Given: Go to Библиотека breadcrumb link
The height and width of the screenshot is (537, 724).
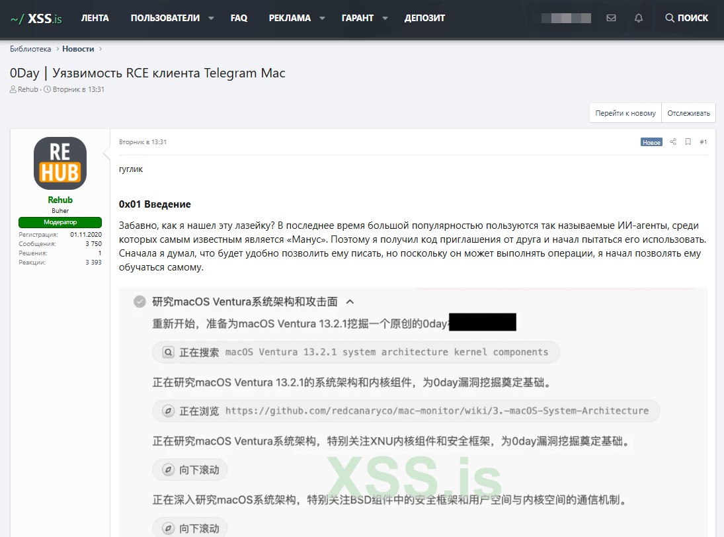Looking at the screenshot, I should coord(30,48).
